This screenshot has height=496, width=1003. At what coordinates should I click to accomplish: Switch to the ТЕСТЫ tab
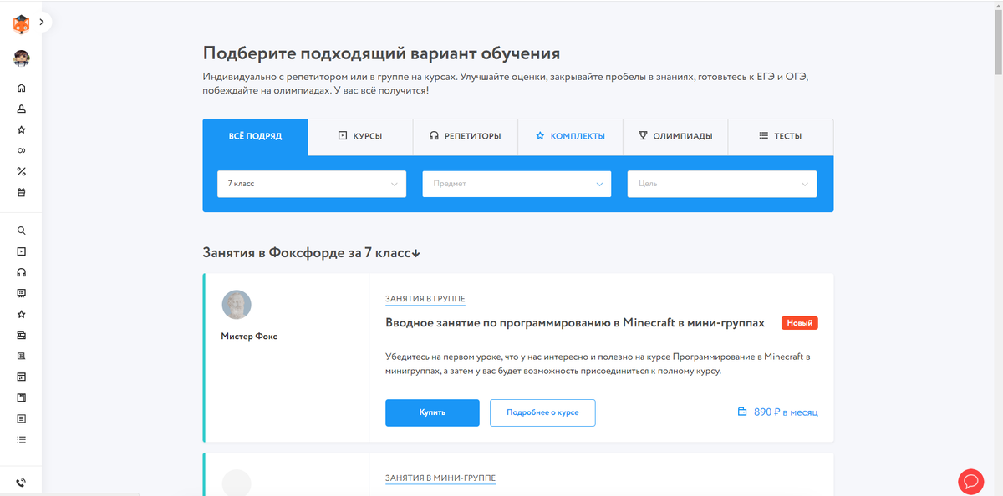(781, 137)
